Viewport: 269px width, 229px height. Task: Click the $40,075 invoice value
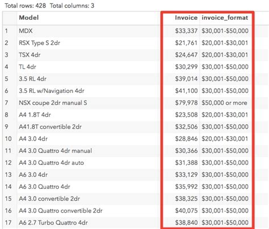pos(186,211)
